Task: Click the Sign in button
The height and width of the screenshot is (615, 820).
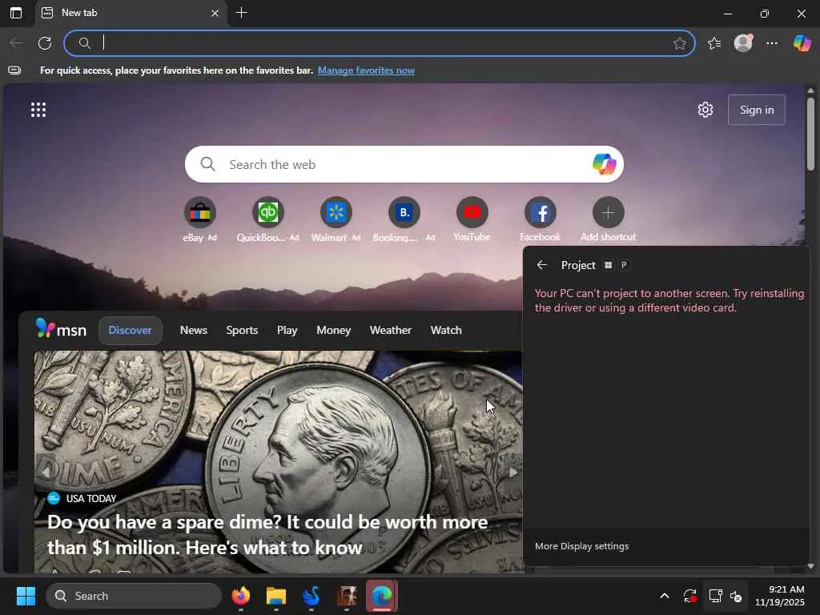Action: (x=756, y=110)
